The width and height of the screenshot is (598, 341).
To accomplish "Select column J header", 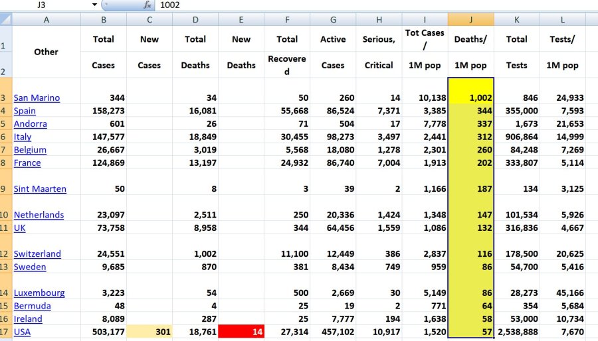I will [470, 20].
